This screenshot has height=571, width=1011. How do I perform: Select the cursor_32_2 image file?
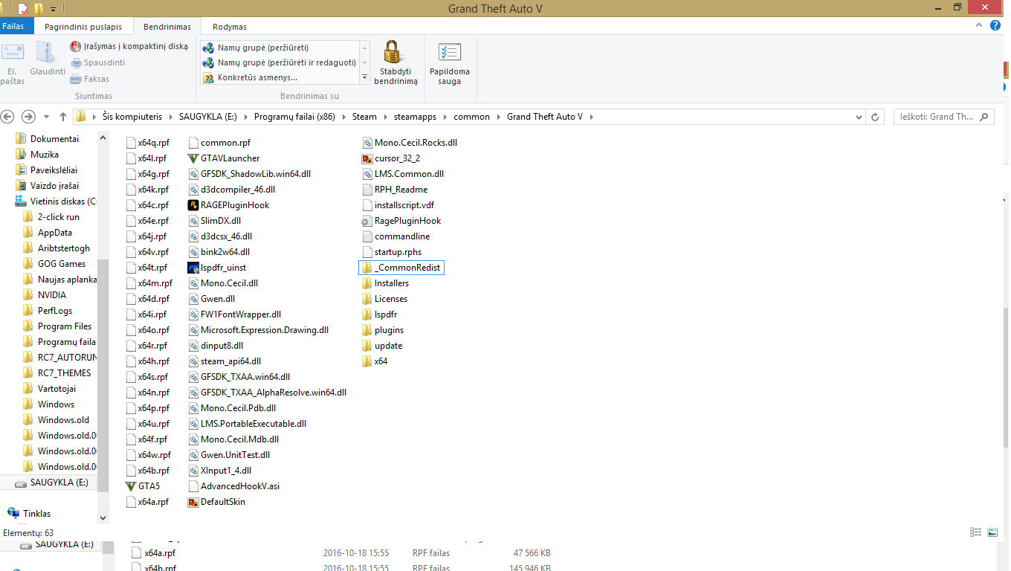click(391, 158)
